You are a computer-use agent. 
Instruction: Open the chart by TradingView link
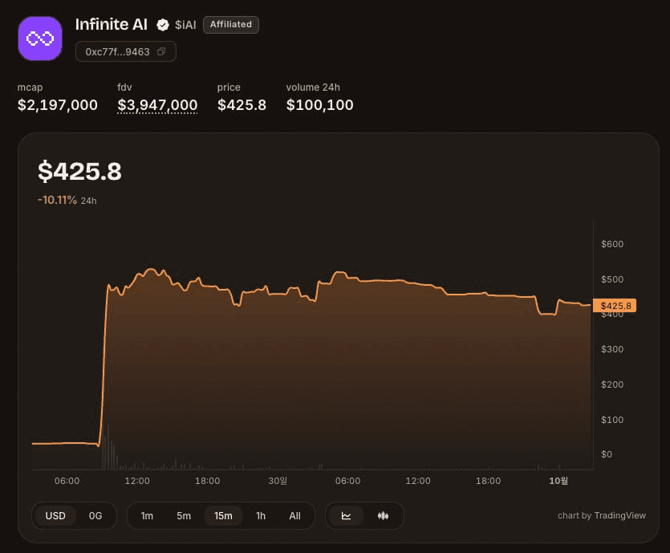(x=602, y=516)
